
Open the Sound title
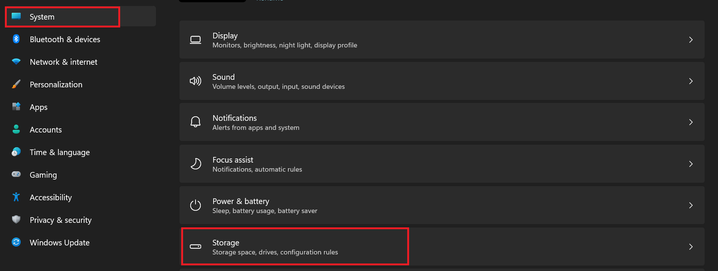pyautogui.click(x=223, y=77)
